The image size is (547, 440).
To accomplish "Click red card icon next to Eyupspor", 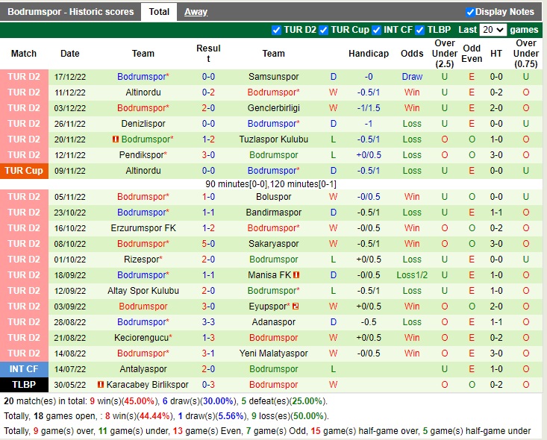I will (x=296, y=307).
